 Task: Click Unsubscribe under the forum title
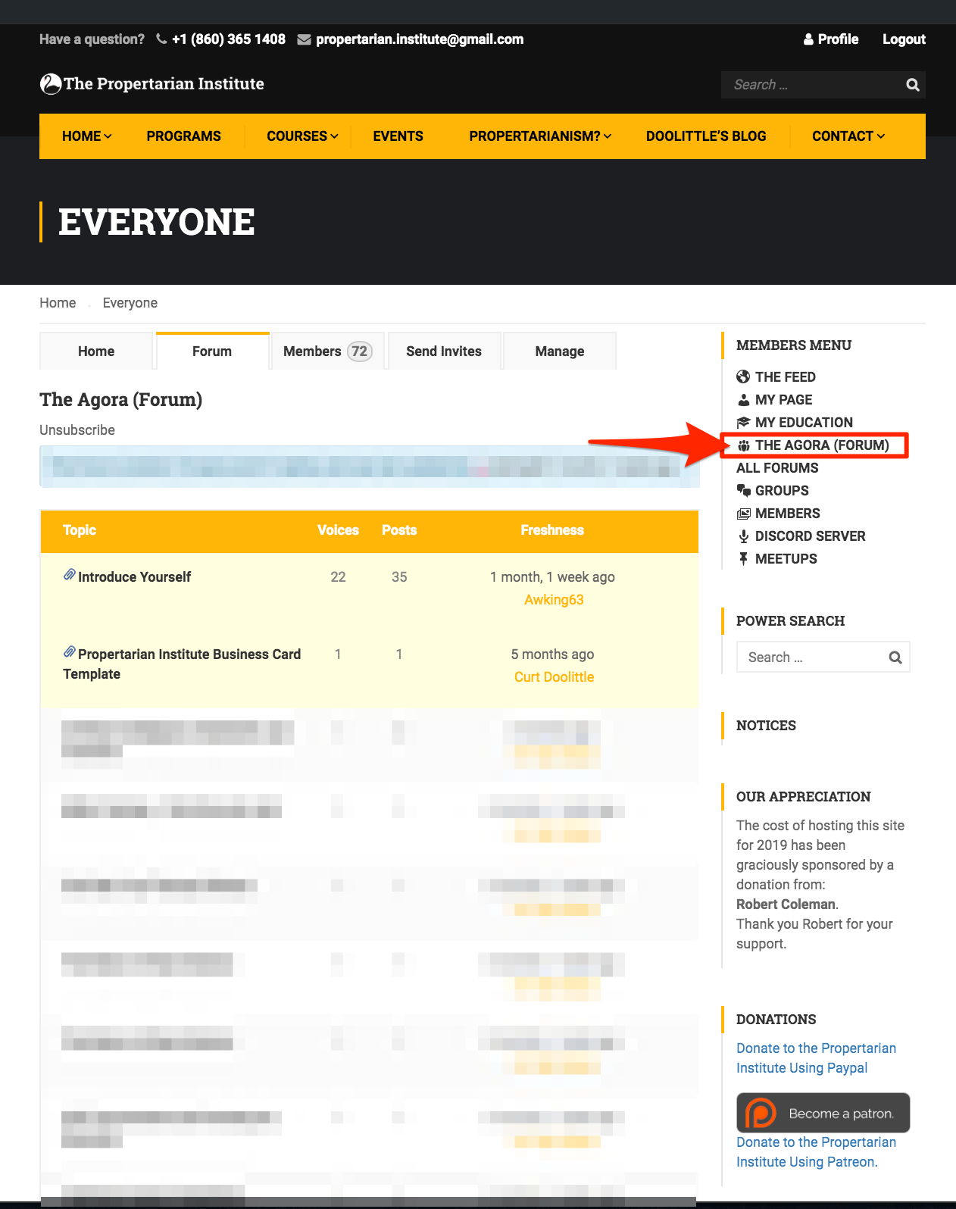coord(77,430)
